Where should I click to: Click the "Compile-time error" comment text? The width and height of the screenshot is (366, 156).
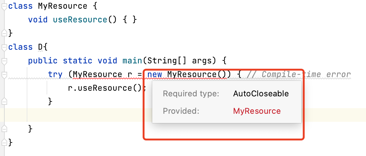pyautogui.click(x=306, y=75)
